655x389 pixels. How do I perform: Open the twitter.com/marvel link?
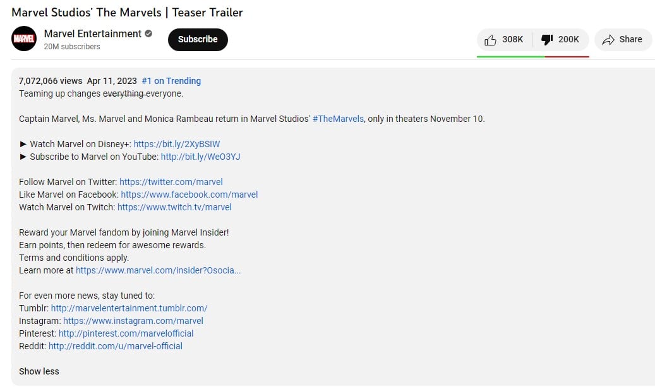click(171, 182)
